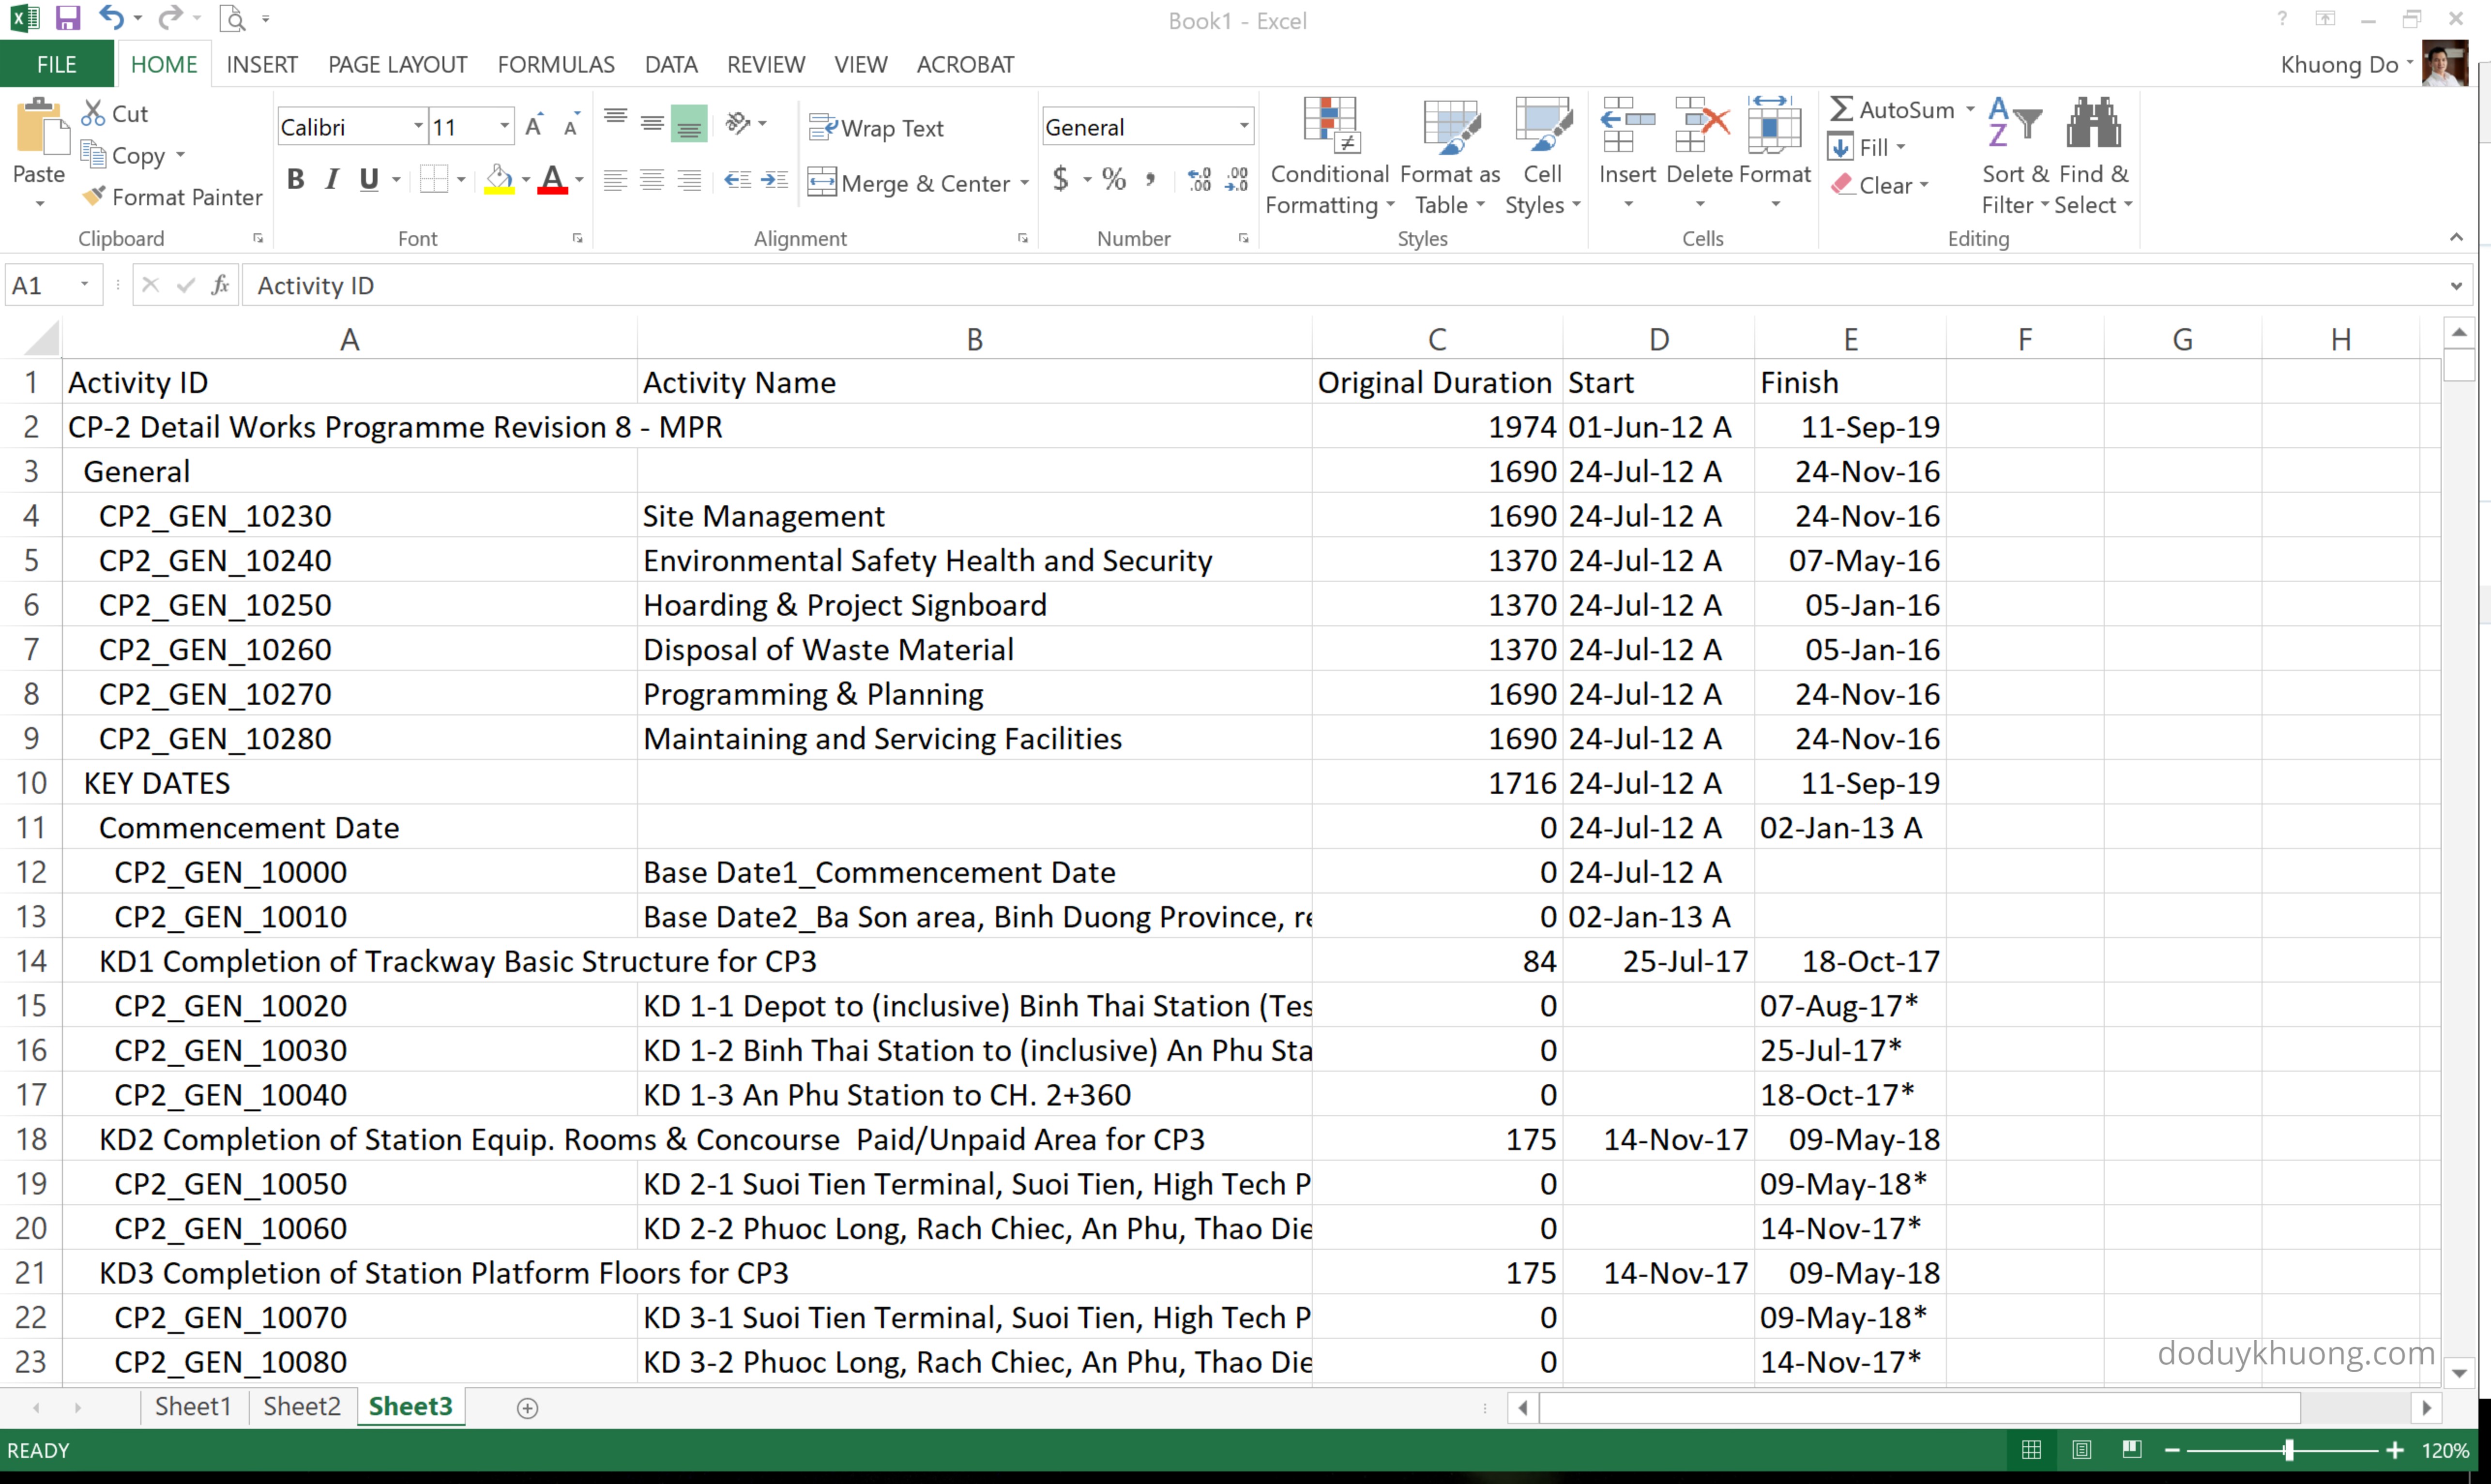Click the Save disk icon
The image size is (2491, 1484).
point(67,18)
